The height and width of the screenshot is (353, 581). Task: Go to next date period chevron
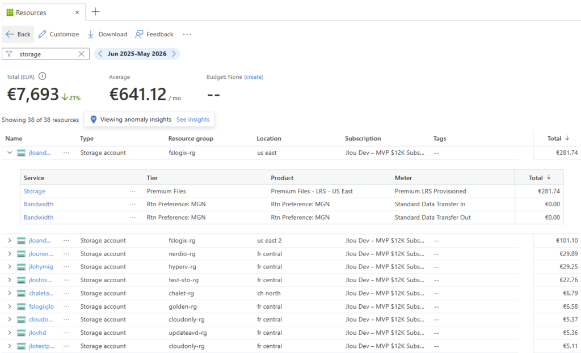tap(174, 54)
